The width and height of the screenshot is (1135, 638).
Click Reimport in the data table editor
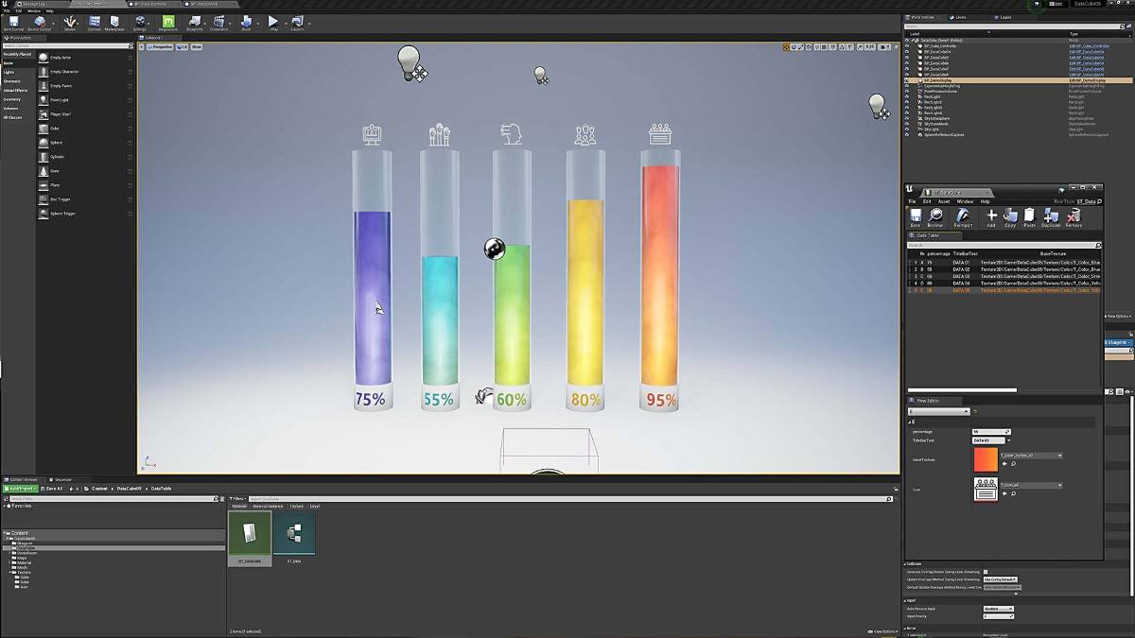pos(963,218)
